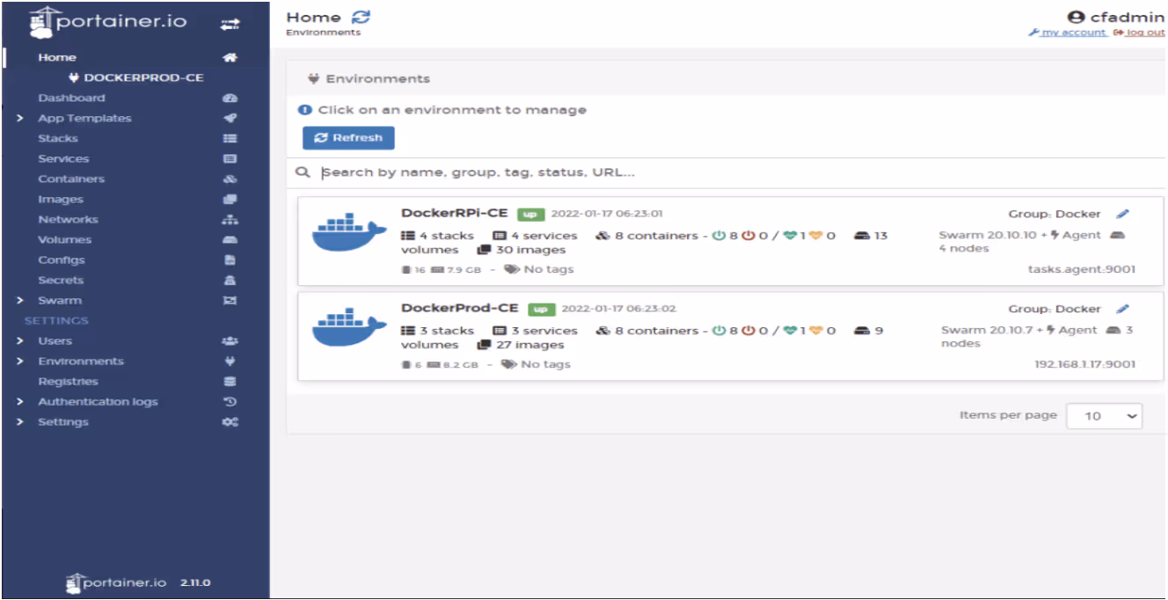This screenshot has width=1168, height=600.
Task: Click the Environments plug icon in sidebar
Action: tap(230, 362)
